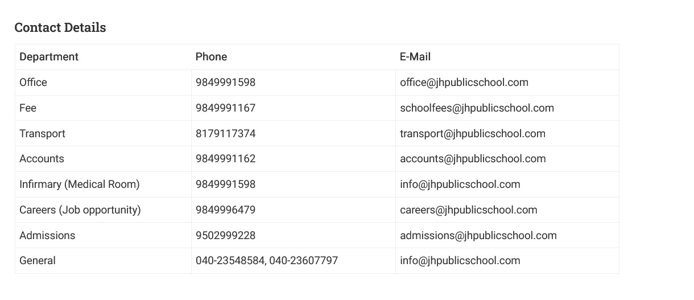Click the Contact Details heading
This screenshot has height=300, width=694.
[60, 27]
